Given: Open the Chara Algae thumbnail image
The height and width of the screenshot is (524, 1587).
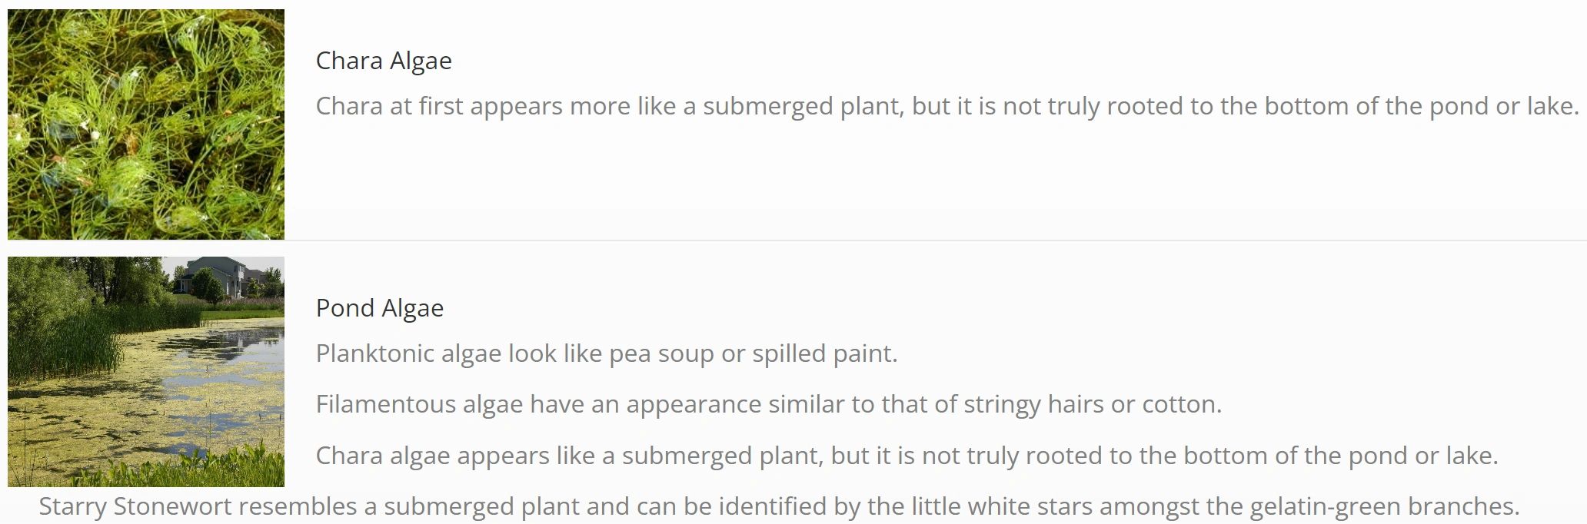Looking at the screenshot, I should tap(146, 124).
